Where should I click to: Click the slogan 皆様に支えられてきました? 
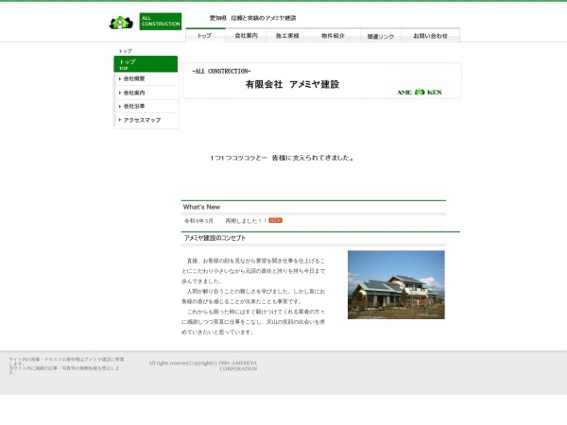tap(313, 158)
